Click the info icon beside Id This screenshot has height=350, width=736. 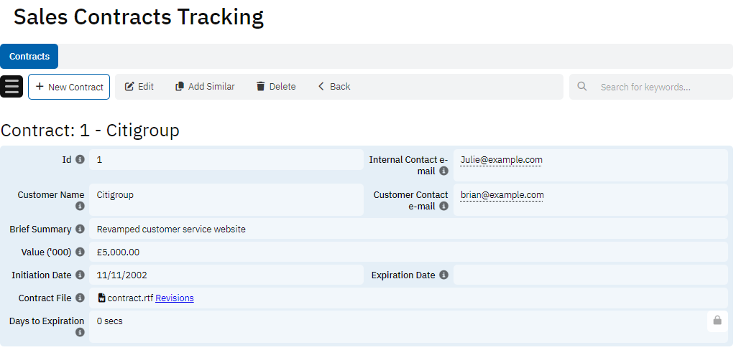point(80,159)
